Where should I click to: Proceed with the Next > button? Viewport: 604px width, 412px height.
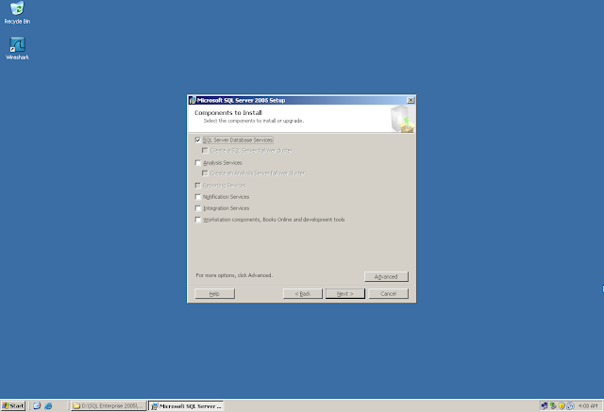[x=344, y=293]
